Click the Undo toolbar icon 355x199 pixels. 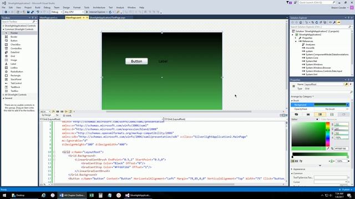(38, 12)
